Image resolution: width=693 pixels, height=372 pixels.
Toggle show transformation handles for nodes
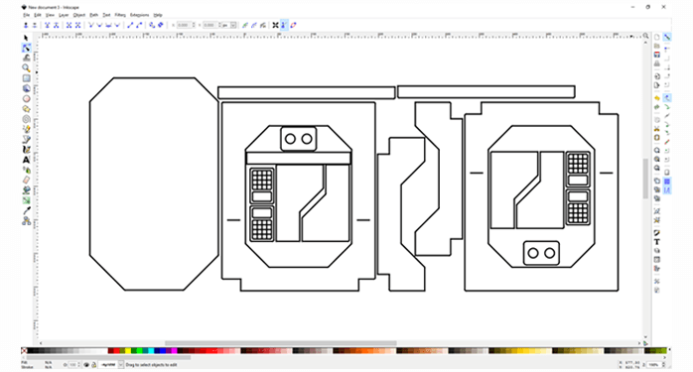275,25
